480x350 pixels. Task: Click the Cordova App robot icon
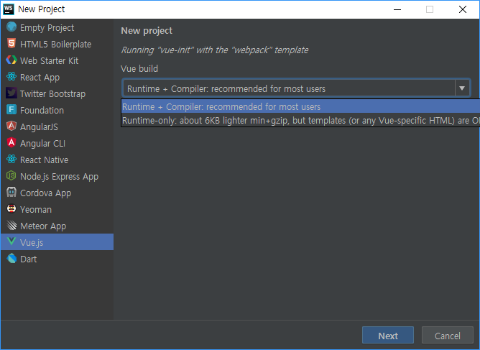coord(11,193)
